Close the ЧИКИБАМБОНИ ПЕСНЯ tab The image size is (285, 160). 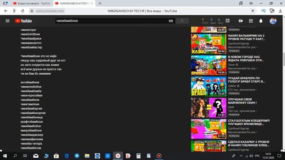coord(92,3)
